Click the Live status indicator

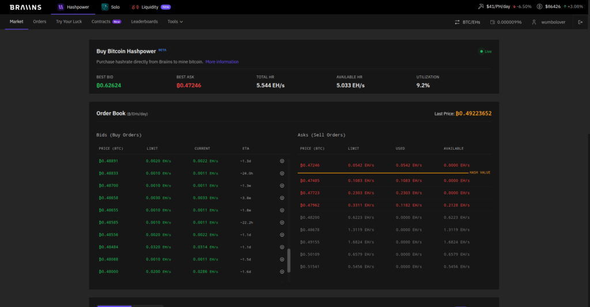pyautogui.click(x=486, y=51)
